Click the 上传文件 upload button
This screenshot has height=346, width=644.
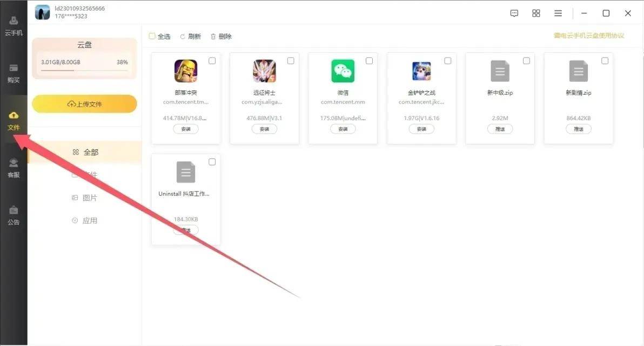pyautogui.click(x=84, y=104)
